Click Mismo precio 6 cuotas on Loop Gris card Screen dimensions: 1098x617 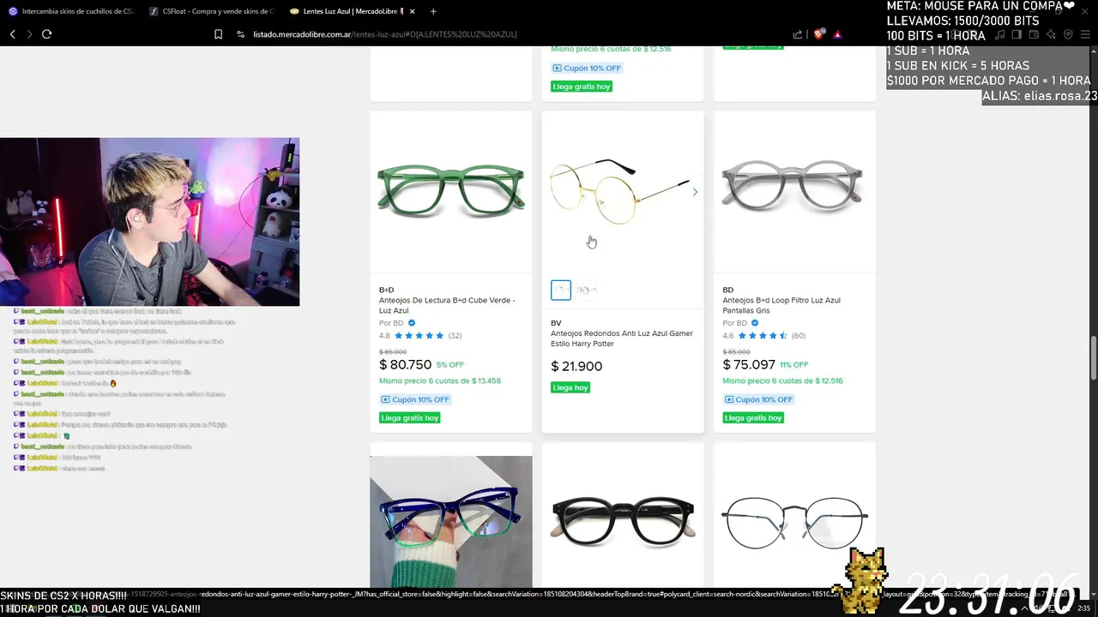(783, 380)
